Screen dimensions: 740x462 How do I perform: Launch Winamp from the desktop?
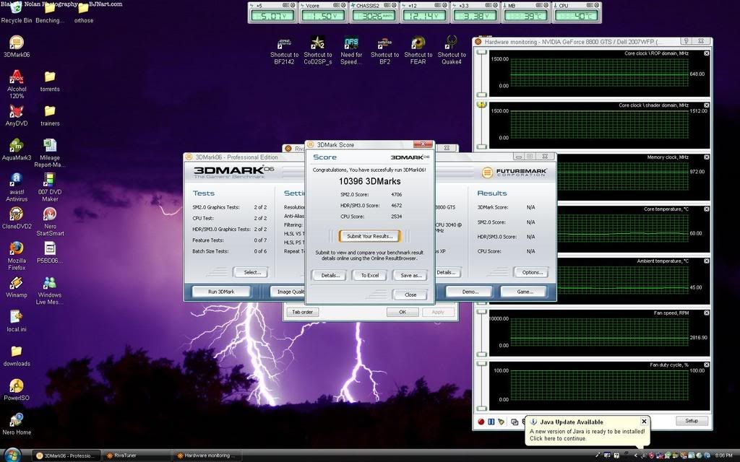tap(17, 287)
